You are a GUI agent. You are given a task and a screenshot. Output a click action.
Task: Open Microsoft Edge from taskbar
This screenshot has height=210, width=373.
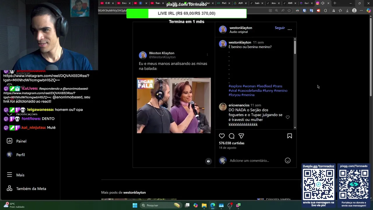point(213,205)
